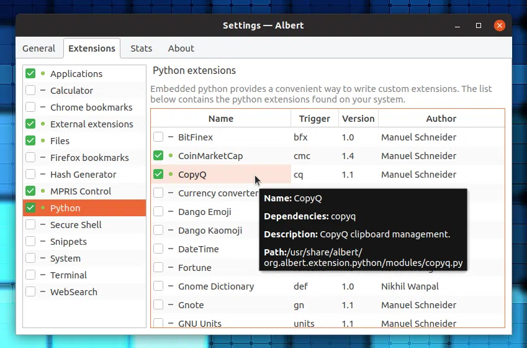Select Chrome bookmarks list entry

click(x=91, y=108)
